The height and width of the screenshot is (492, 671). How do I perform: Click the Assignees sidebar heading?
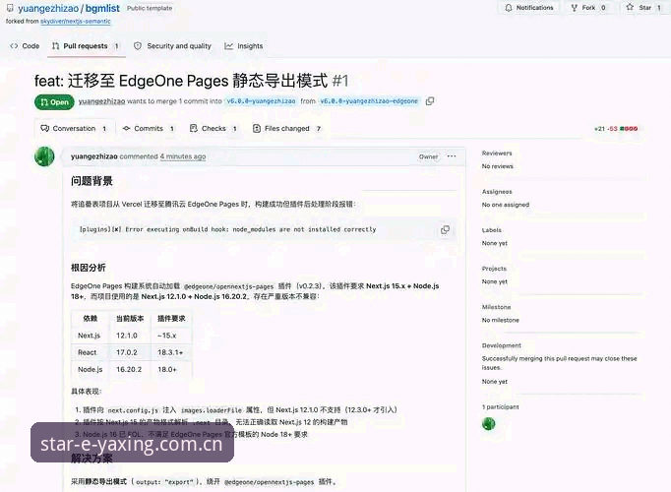497,192
